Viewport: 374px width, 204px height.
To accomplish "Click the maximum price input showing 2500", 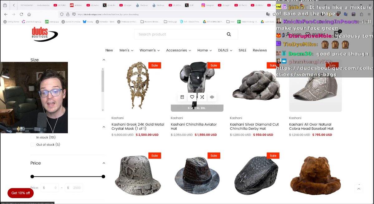I will point(74,188).
